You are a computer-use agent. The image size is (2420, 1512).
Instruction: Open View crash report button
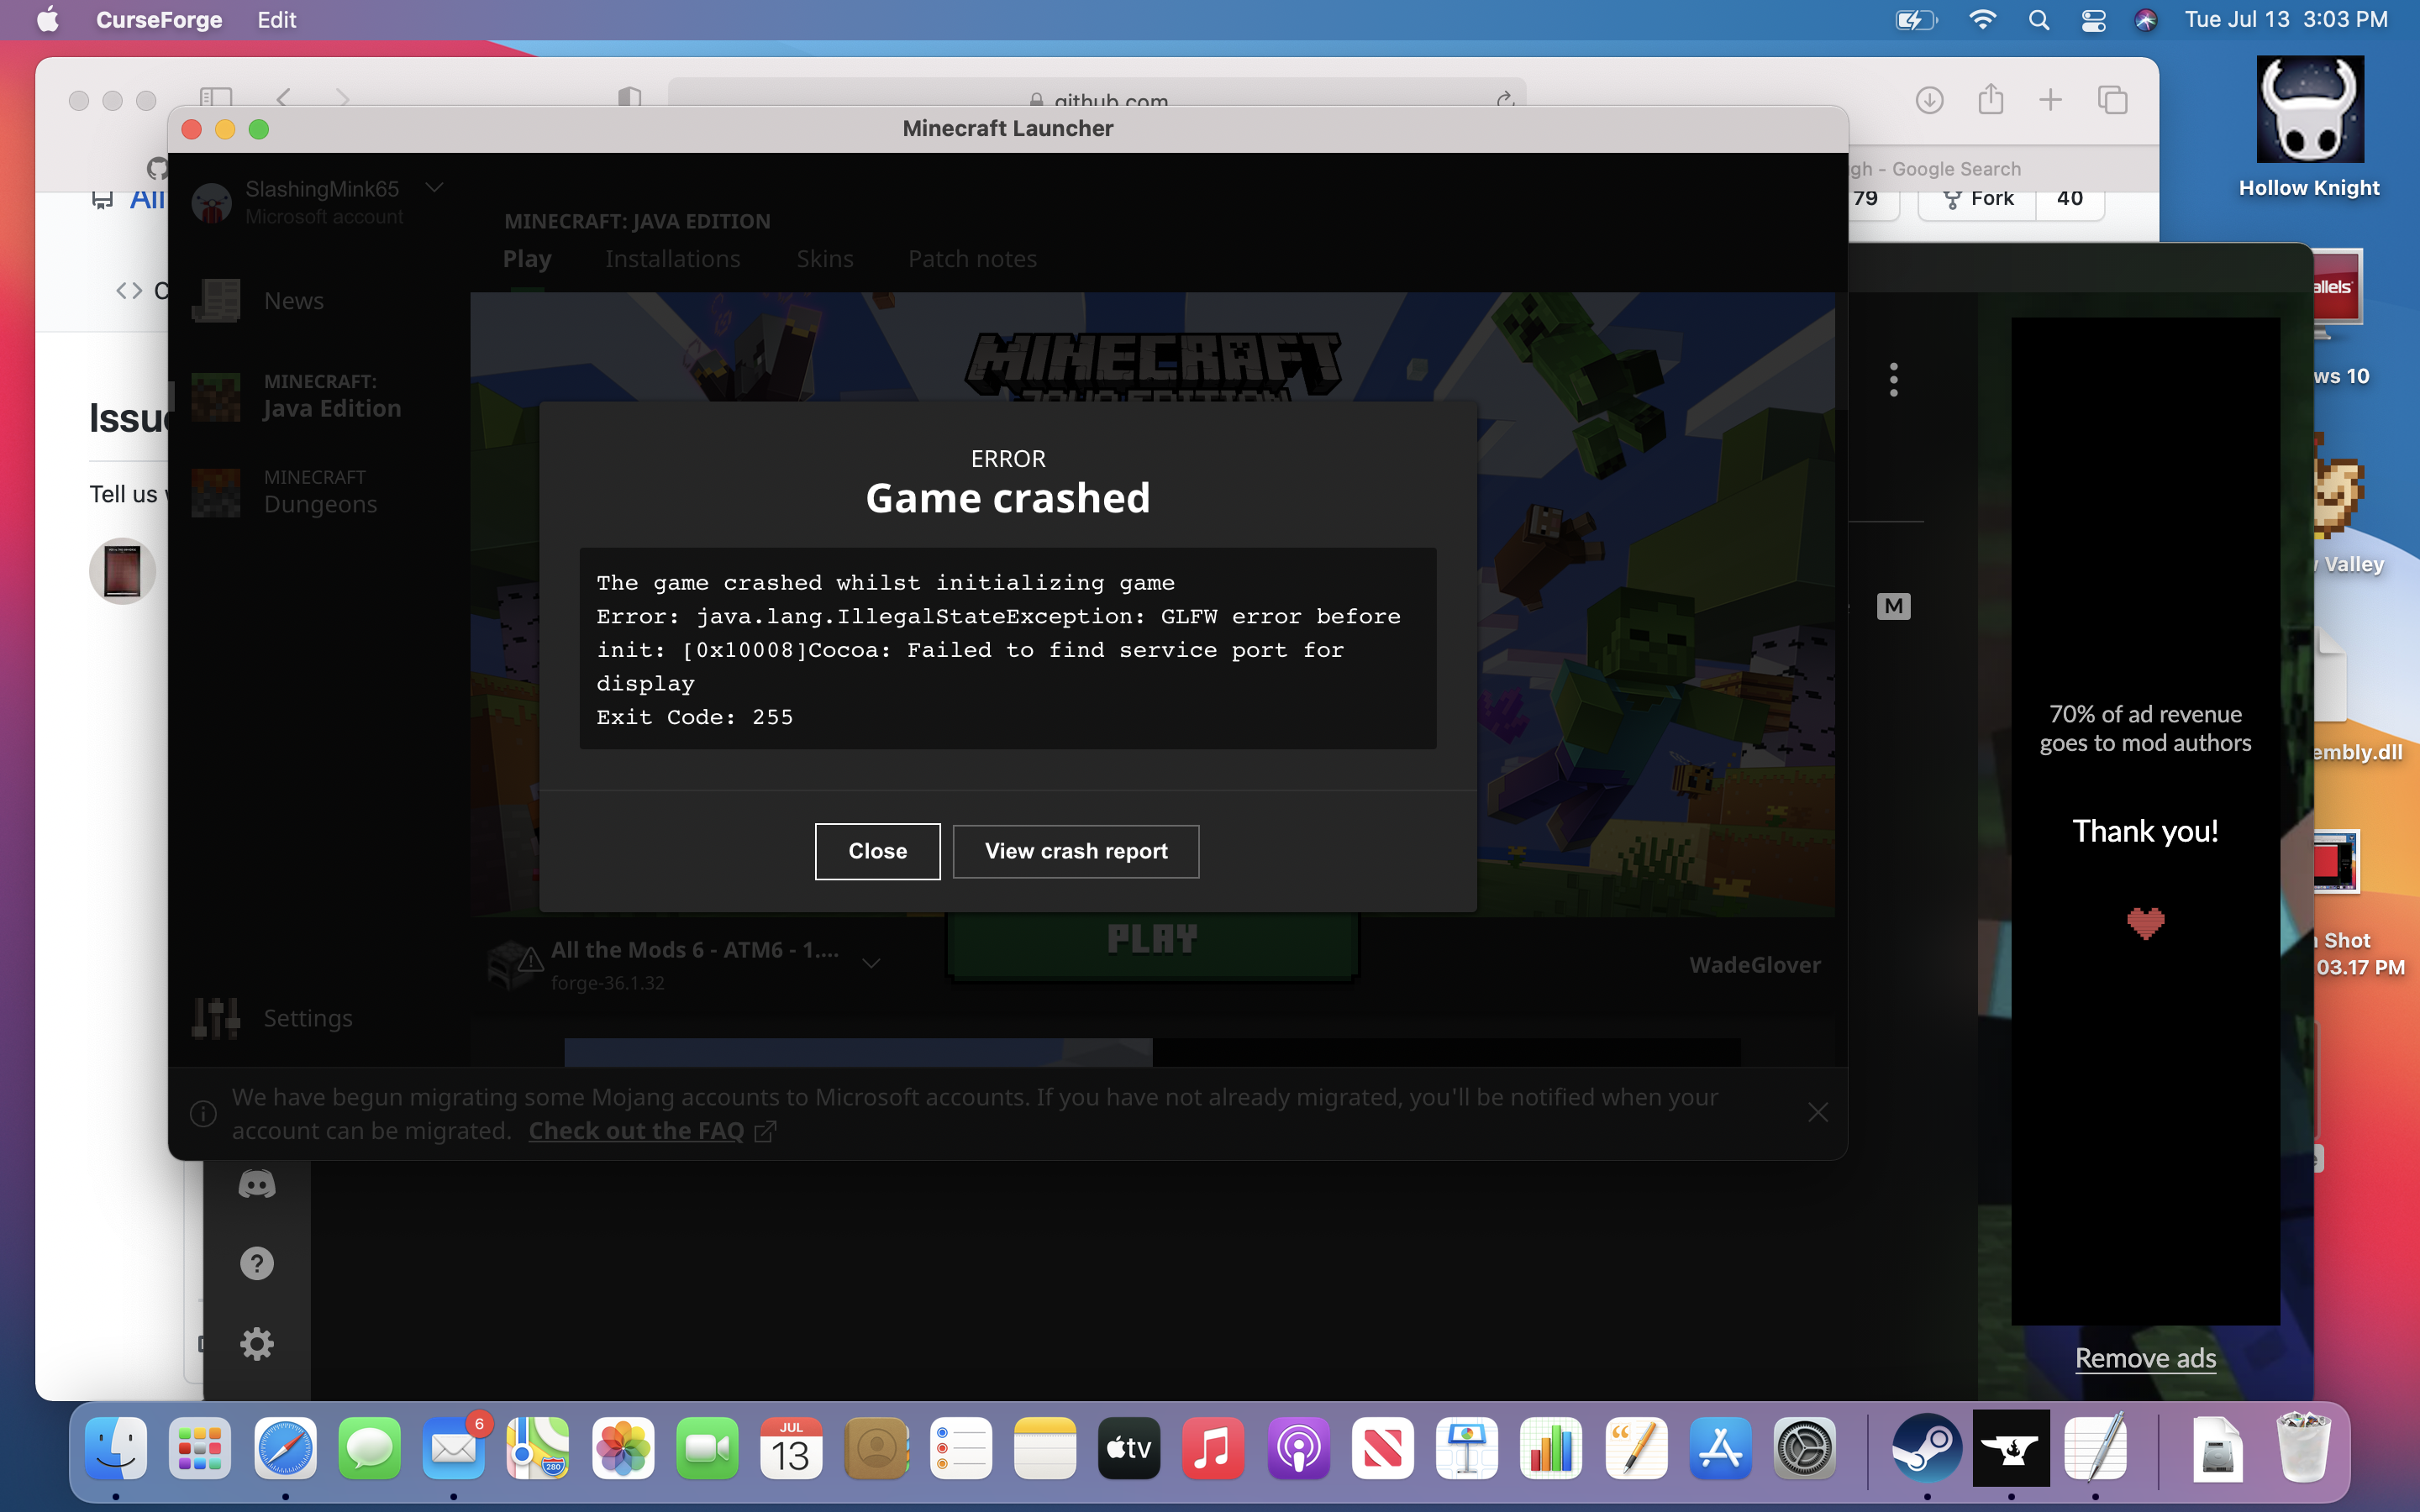click(1075, 851)
